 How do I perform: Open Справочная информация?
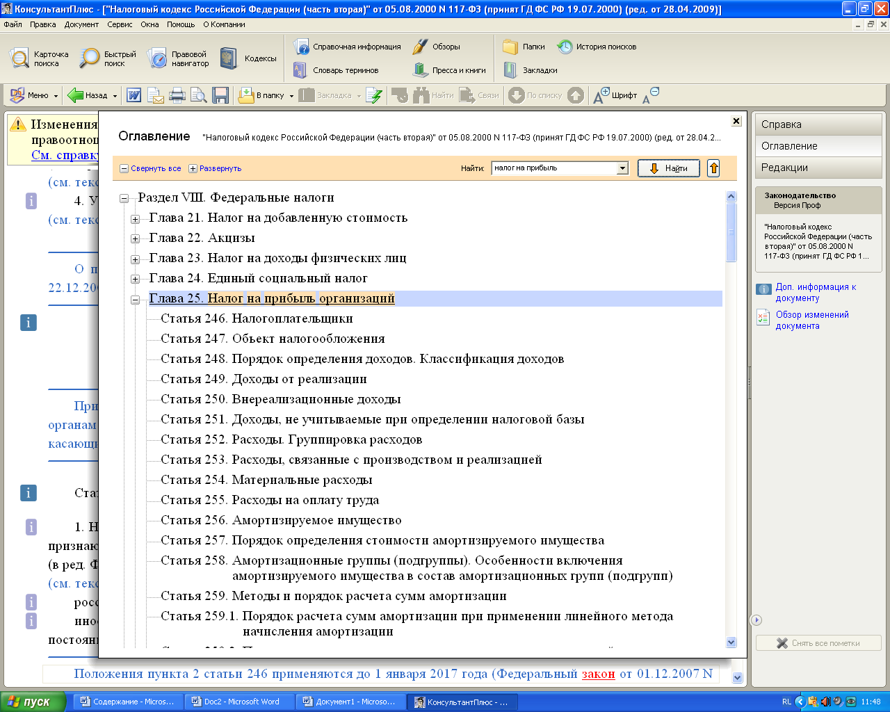click(347, 47)
